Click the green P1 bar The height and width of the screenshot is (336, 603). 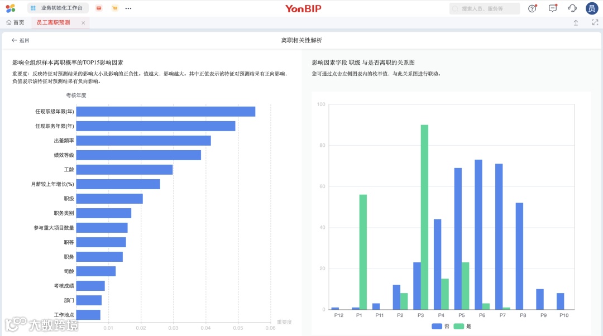[x=363, y=252]
